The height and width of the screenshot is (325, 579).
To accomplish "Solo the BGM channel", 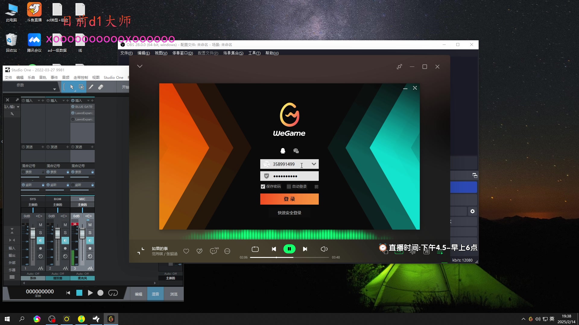I will 65,233.
